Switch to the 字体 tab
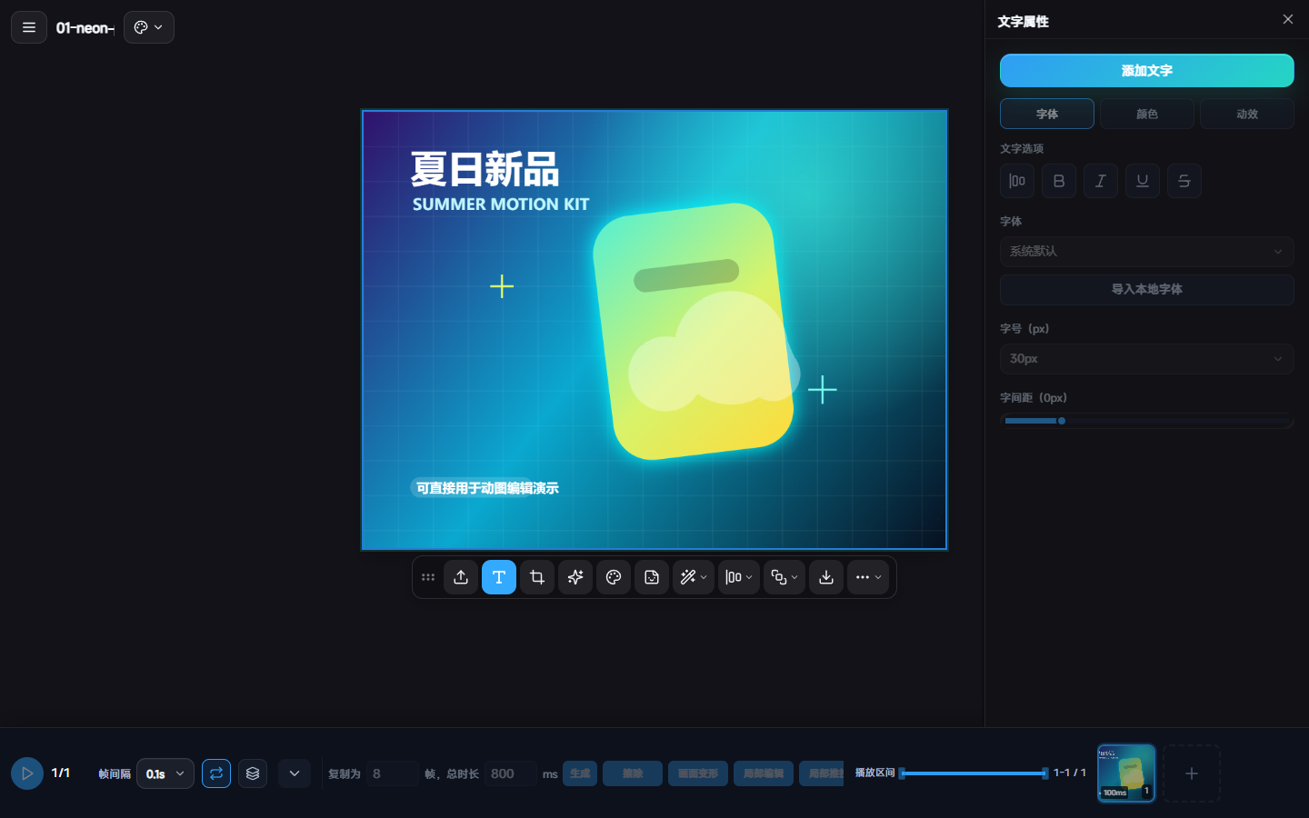Image resolution: width=1309 pixels, height=818 pixels. tap(1047, 114)
